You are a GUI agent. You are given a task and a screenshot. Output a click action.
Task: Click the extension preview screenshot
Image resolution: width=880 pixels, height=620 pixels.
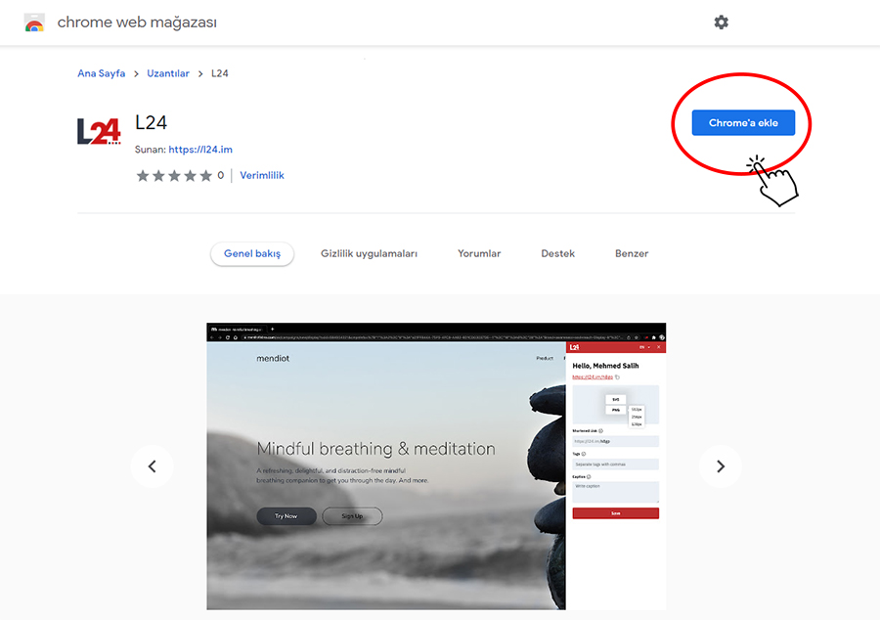coord(436,466)
